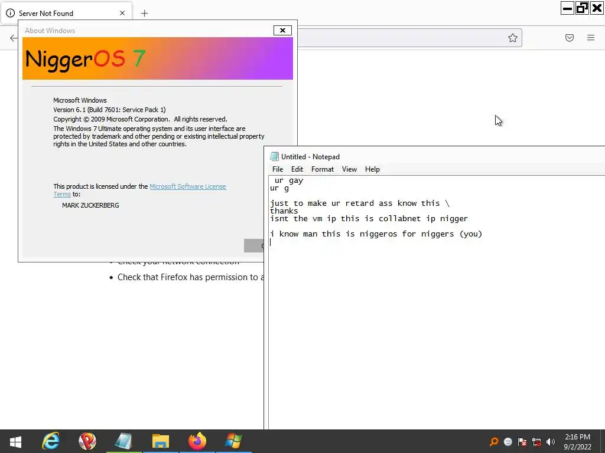Click the taskbar clock showing 2:16 PM
Screen dimensions: 605x453
pyautogui.click(x=577, y=442)
